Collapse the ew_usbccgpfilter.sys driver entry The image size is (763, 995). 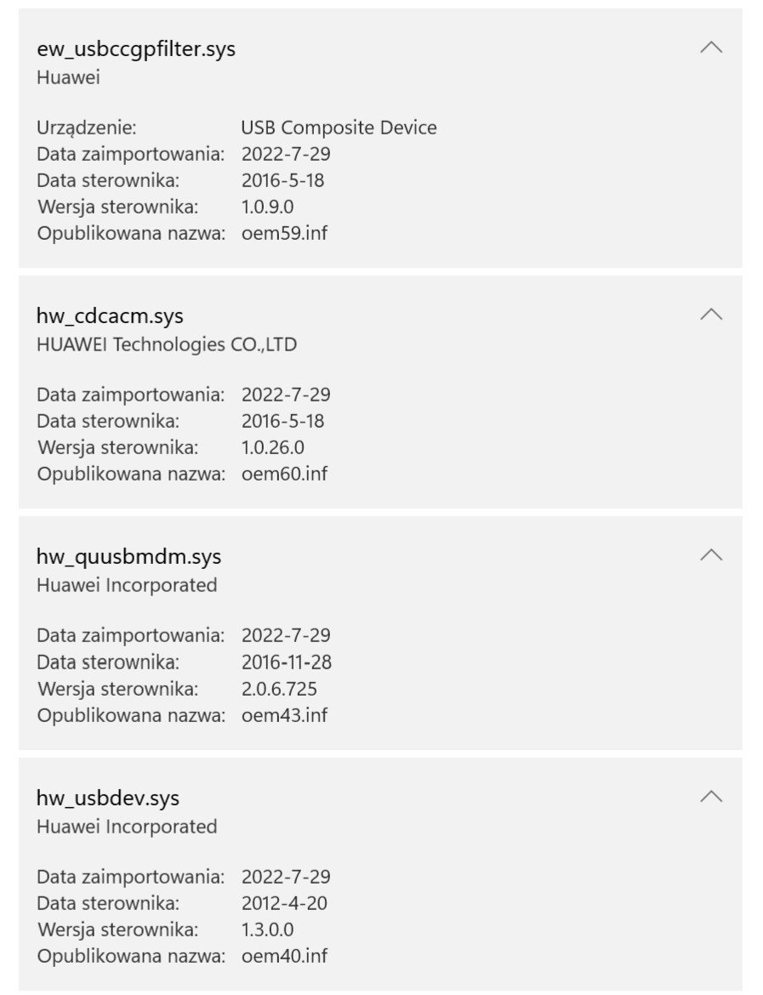[711, 48]
